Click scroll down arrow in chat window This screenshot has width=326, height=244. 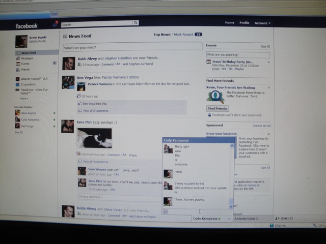[231, 207]
